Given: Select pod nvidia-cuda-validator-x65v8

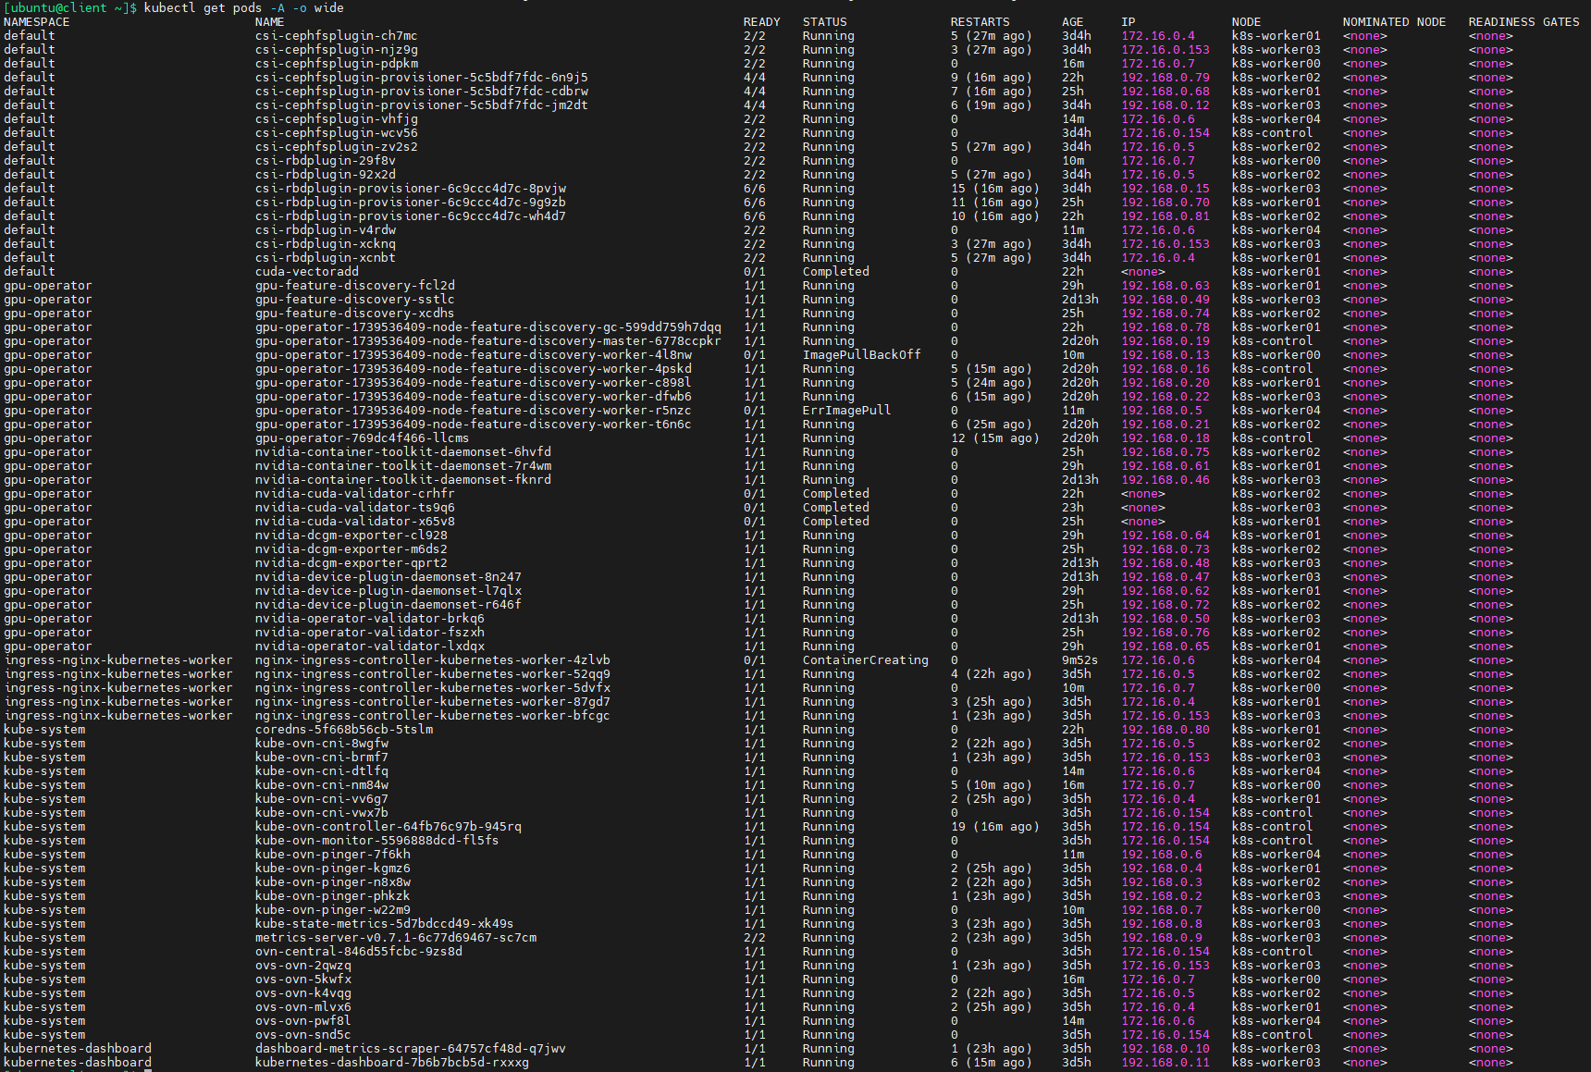Looking at the screenshot, I should (x=354, y=521).
